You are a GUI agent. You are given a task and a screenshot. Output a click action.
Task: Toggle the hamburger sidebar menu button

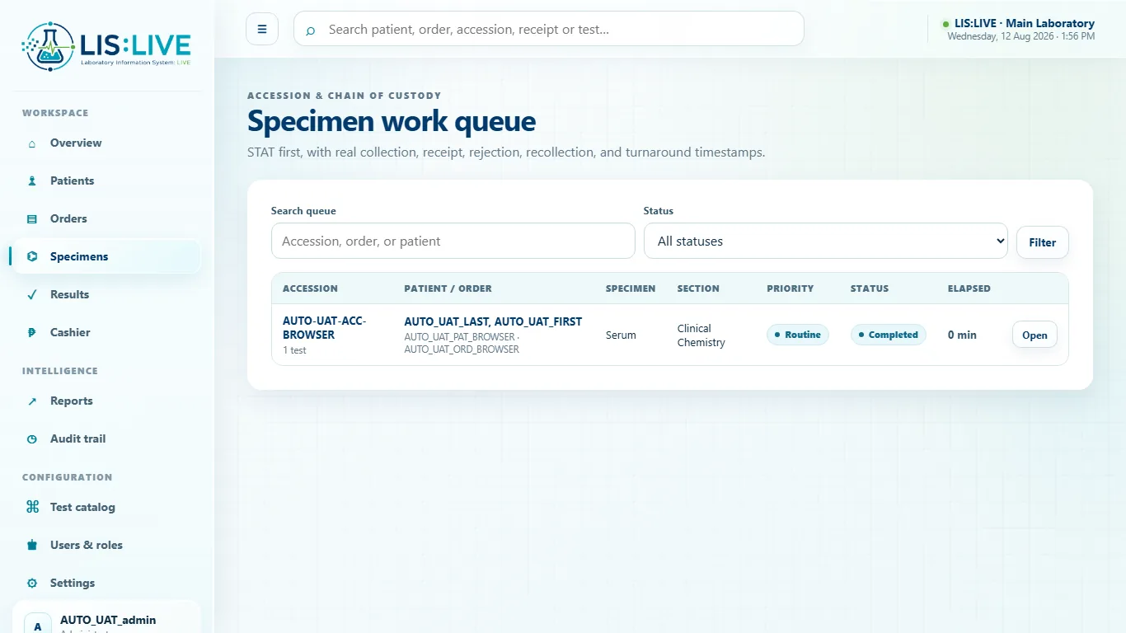point(262,29)
